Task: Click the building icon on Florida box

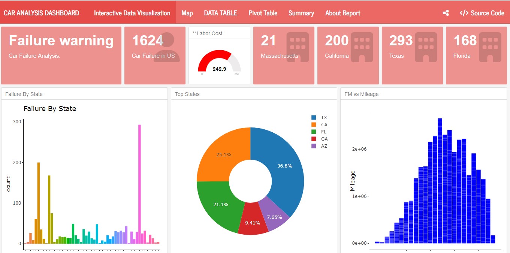Action: point(490,47)
